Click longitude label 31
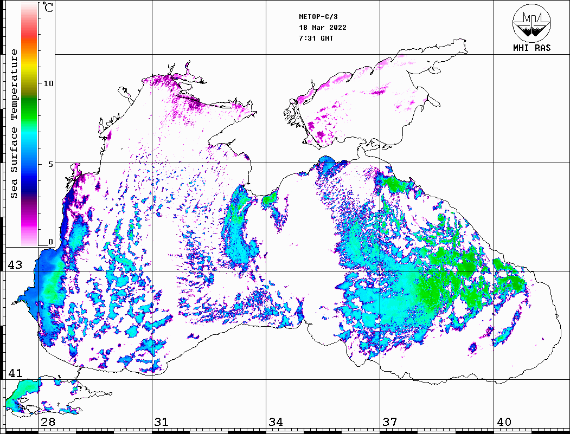This screenshot has height=434, width=570. click(x=162, y=422)
